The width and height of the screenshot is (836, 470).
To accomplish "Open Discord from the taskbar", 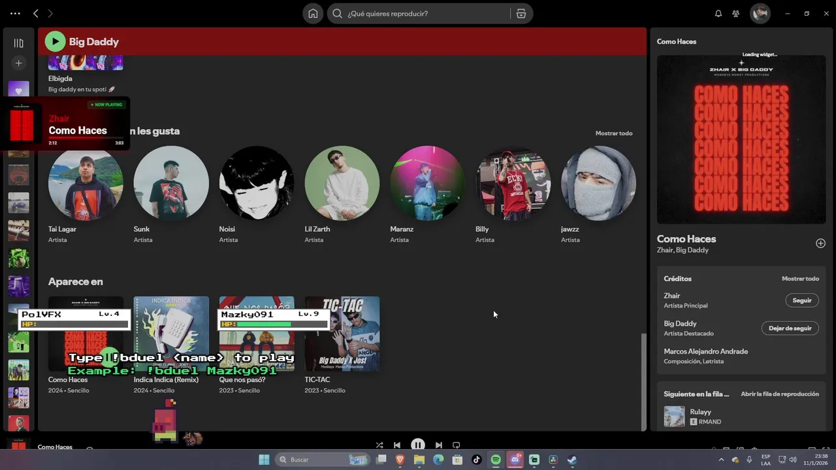I will [515, 460].
